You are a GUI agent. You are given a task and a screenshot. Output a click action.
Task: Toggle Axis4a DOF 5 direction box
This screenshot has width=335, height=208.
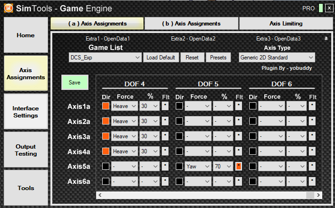pos(179,151)
